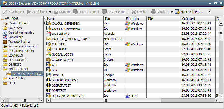Sort list by the Typ column header
224x109 pixels.
(x=114, y=19)
